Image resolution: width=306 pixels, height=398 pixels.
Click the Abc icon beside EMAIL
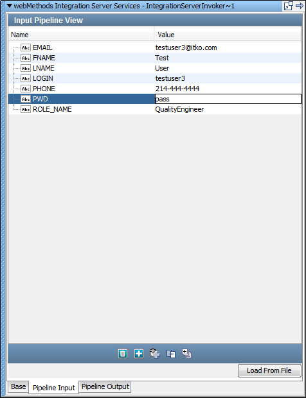click(26, 48)
